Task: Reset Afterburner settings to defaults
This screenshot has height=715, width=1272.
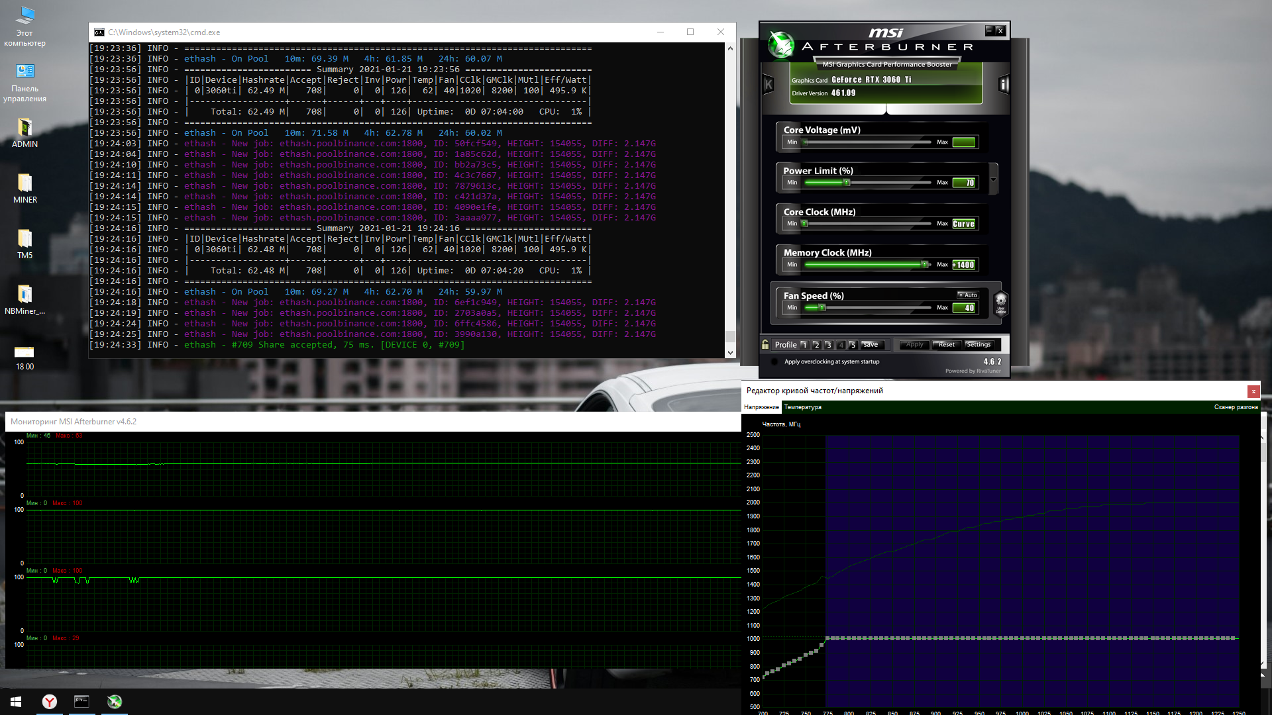Action: coord(947,344)
